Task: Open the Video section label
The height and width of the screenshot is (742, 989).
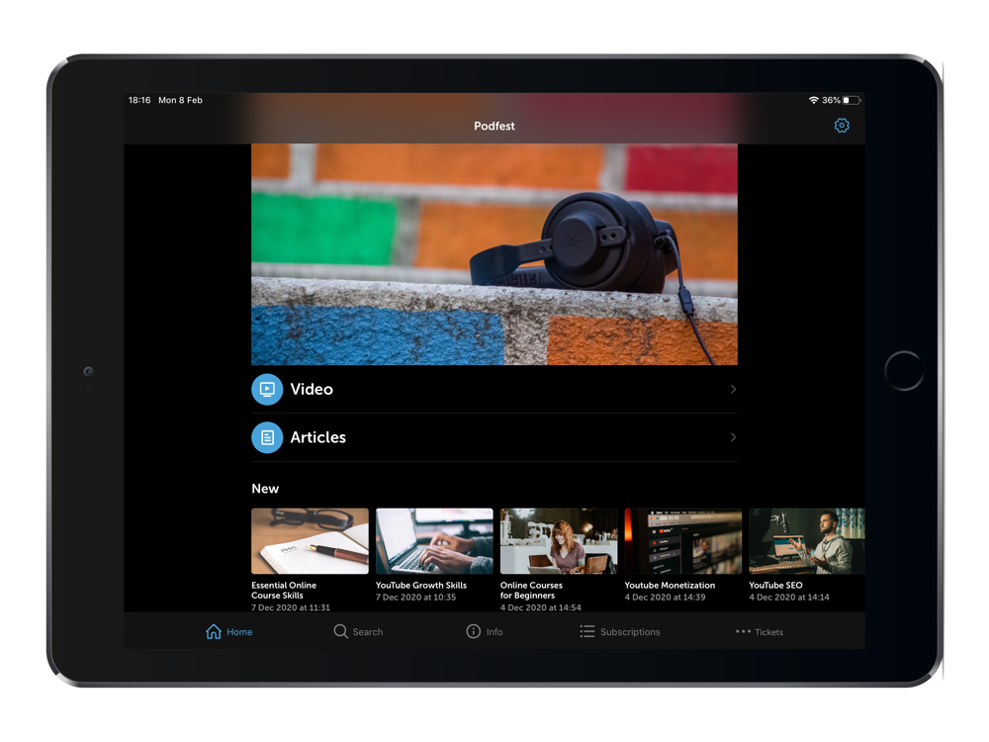Action: pyautogui.click(x=312, y=389)
